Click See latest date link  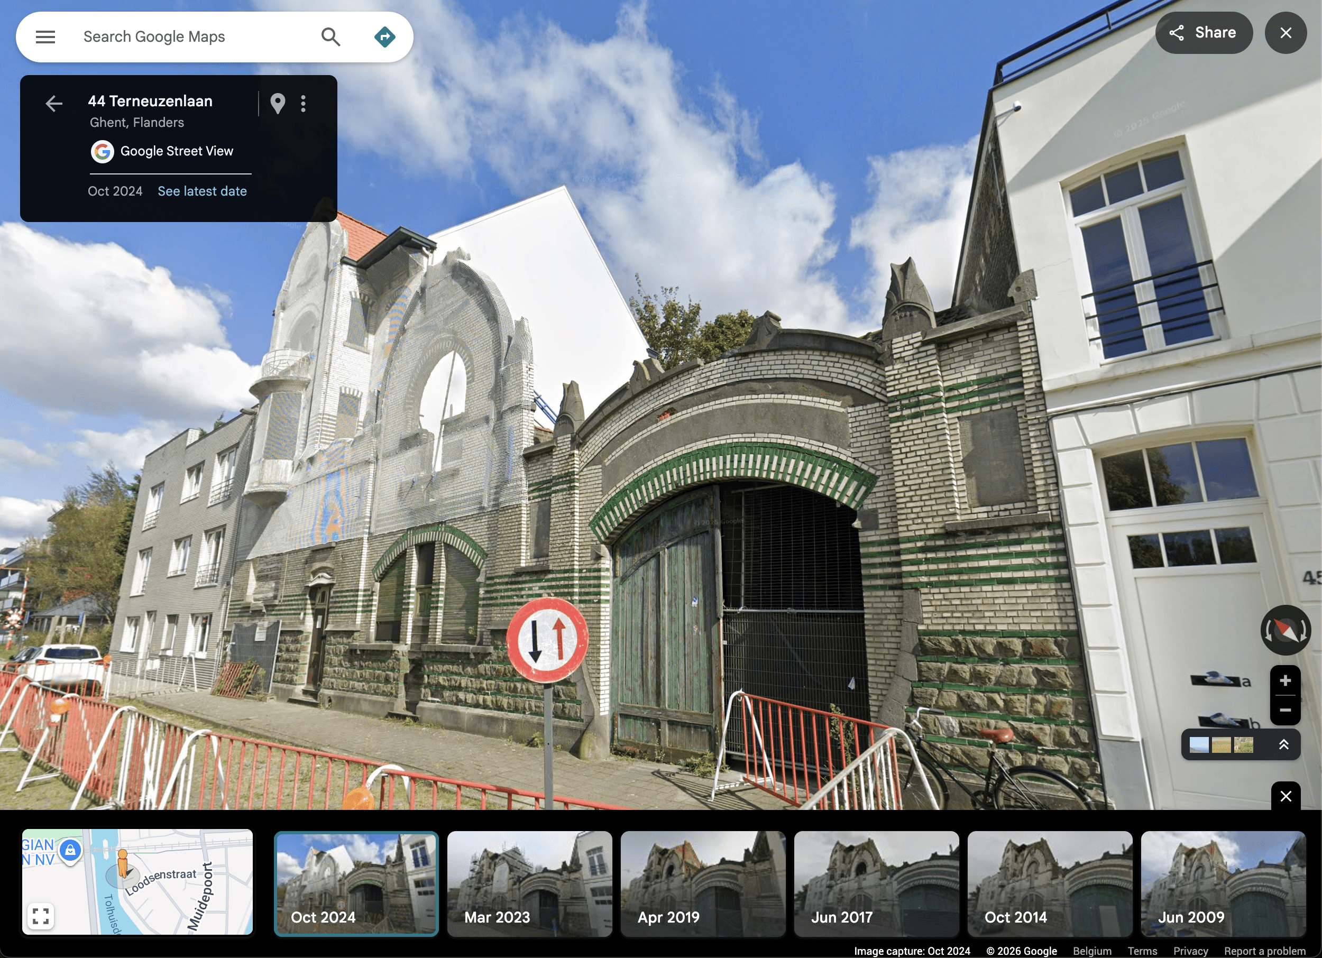[201, 191]
